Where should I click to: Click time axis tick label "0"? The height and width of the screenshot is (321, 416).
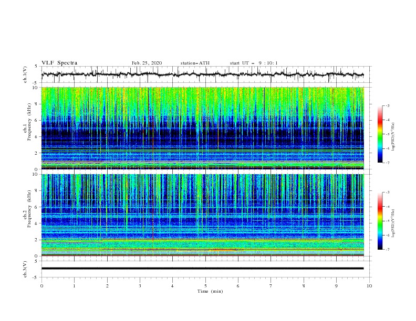point(41,286)
